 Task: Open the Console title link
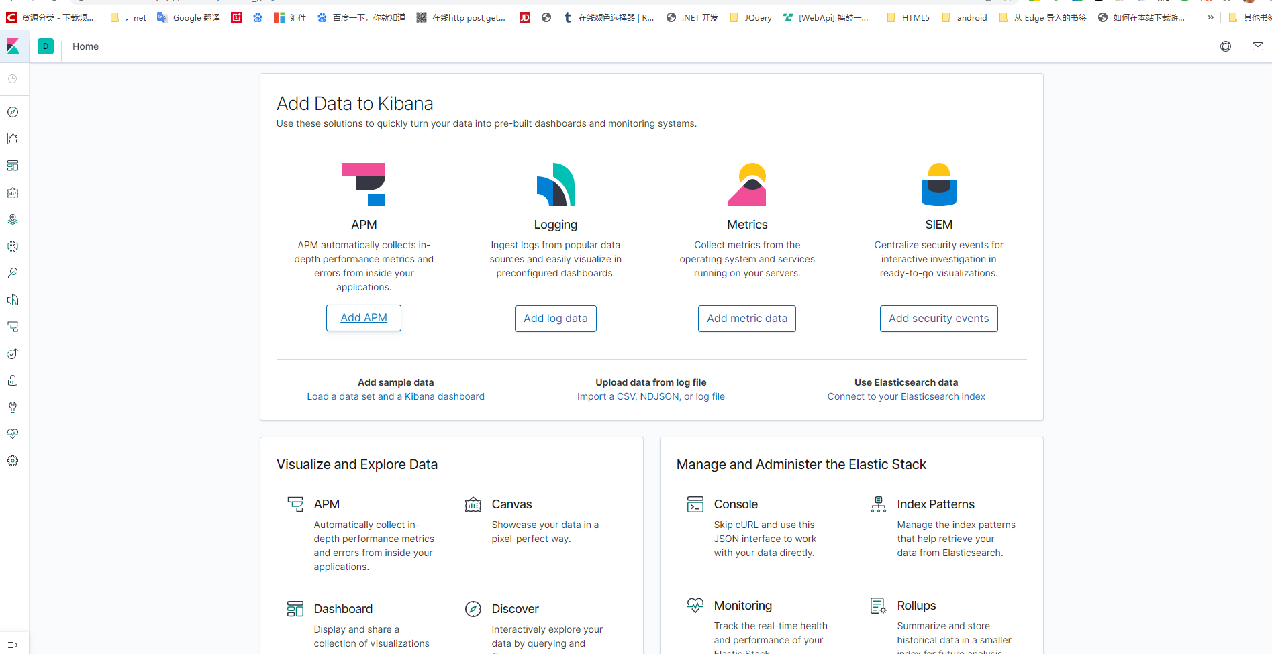click(736, 504)
